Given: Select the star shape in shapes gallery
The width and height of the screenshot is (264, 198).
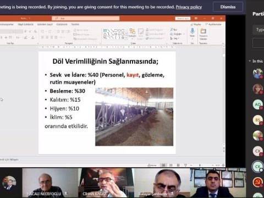Looking at the screenshot, I should point(123,37).
